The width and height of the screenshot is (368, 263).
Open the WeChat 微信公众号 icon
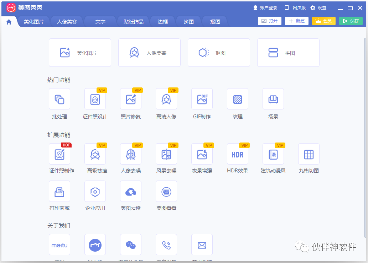click(x=130, y=245)
